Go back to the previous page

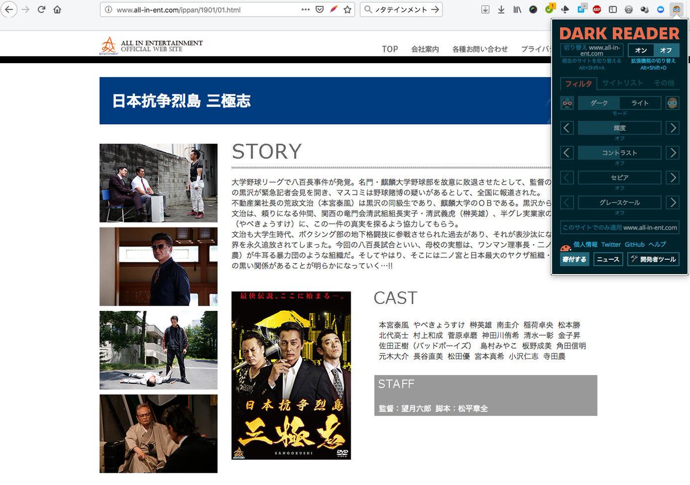point(10,10)
